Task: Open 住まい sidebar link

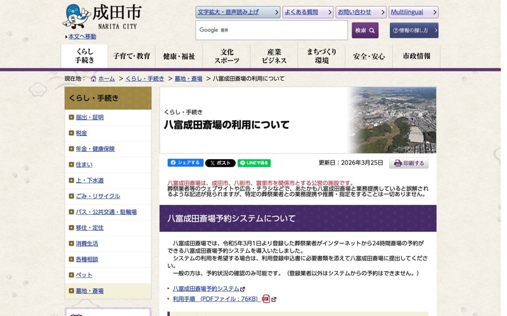Action: coord(84,164)
